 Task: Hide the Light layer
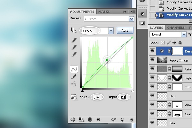[x=152, y=78]
